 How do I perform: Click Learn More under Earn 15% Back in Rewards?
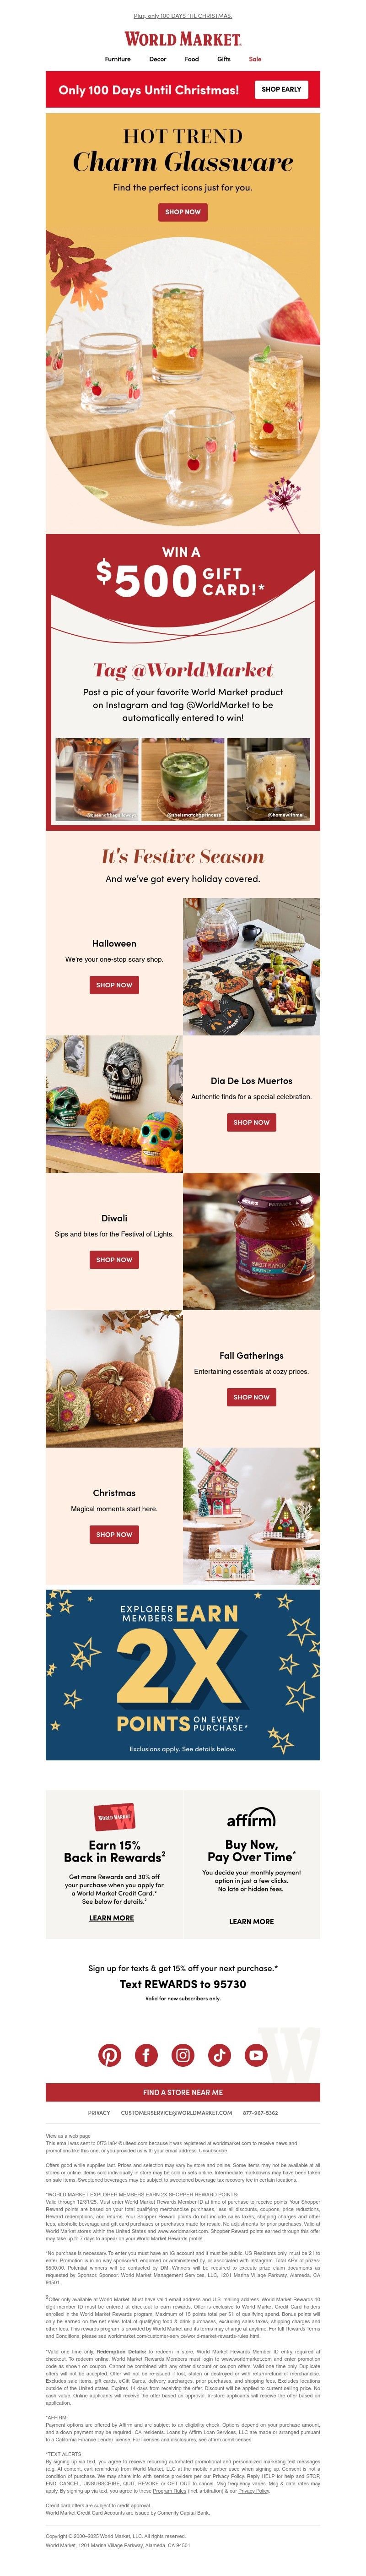(111, 1917)
